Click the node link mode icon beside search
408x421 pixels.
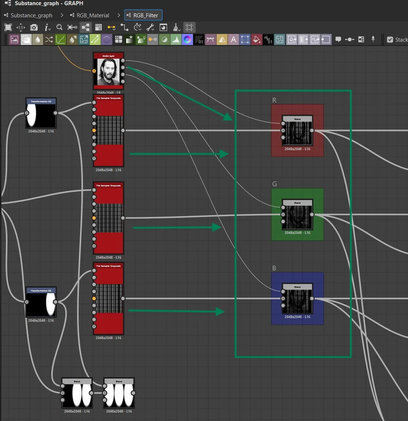pyautogui.click(x=72, y=27)
